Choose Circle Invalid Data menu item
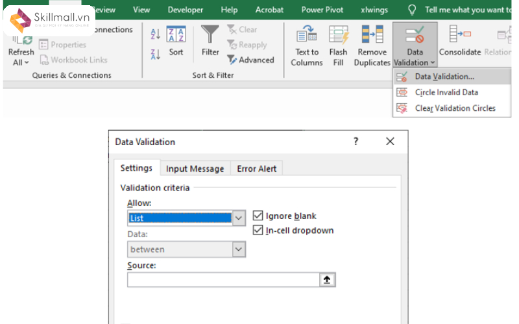Image resolution: width=519 pixels, height=324 pixels. (452, 92)
